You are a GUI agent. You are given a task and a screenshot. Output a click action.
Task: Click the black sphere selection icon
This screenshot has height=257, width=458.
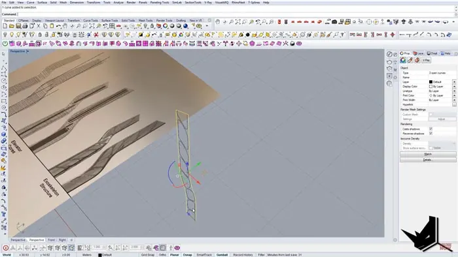pos(248,35)
